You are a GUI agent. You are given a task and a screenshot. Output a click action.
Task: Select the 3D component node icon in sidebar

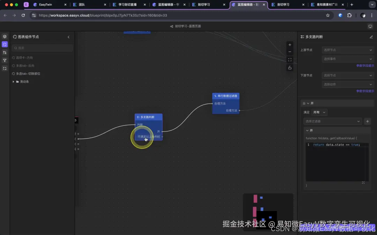coord(5,36)
